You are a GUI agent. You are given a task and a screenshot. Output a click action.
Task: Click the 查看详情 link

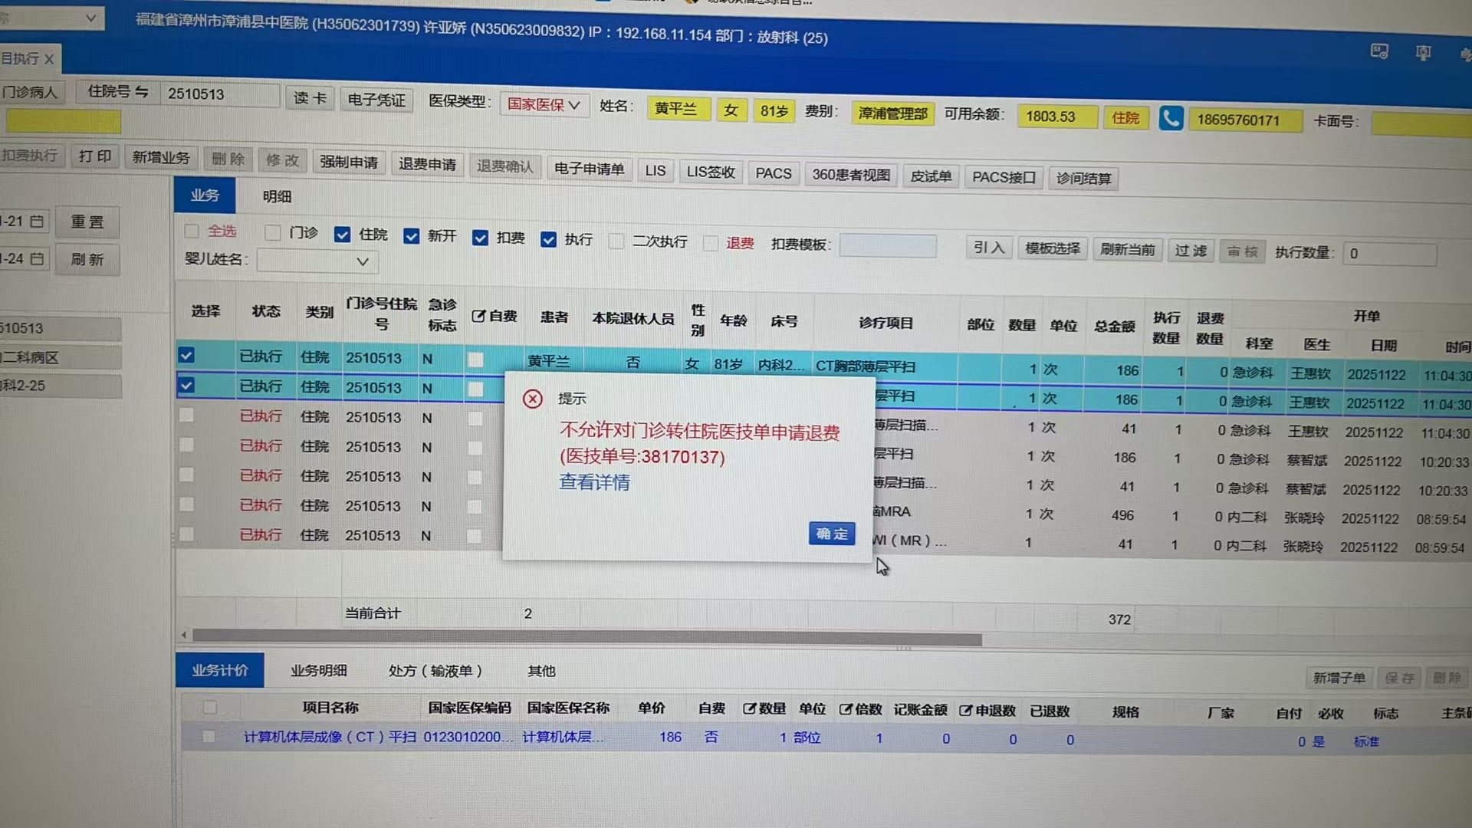click(x=594, y=482)
